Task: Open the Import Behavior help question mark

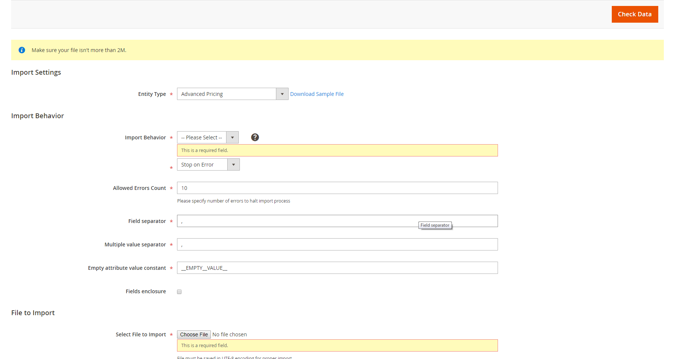Action: click(255, 137)
